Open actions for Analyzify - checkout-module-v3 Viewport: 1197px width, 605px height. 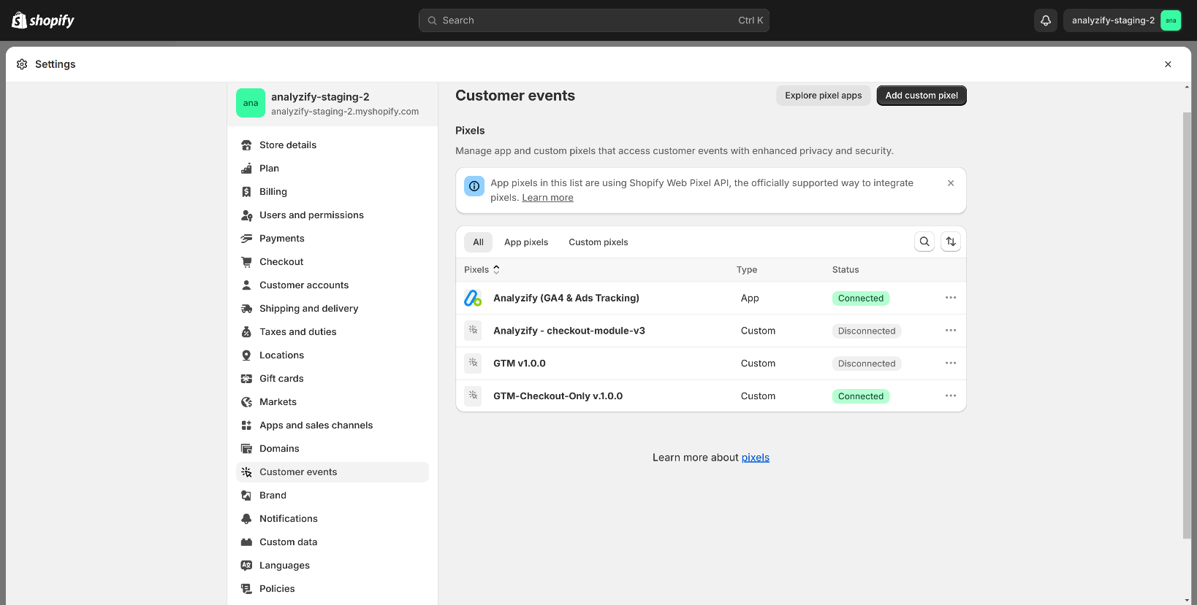click(x=951, y=331)
